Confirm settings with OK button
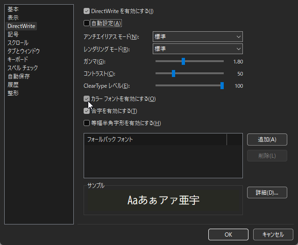 coord(228,235)
